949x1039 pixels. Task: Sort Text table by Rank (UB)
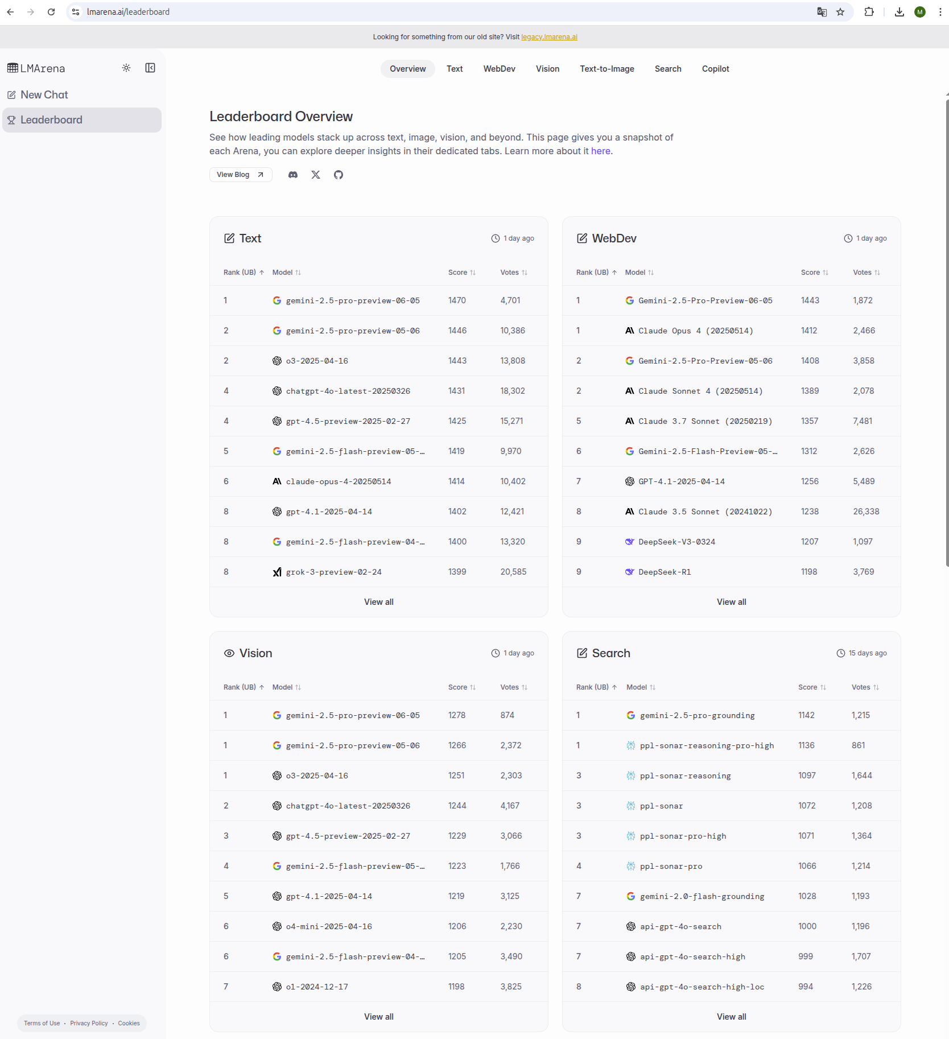click(x=244, y=273)
